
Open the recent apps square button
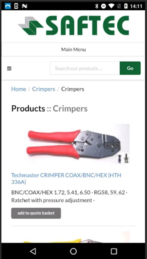(x=114, y=252)
